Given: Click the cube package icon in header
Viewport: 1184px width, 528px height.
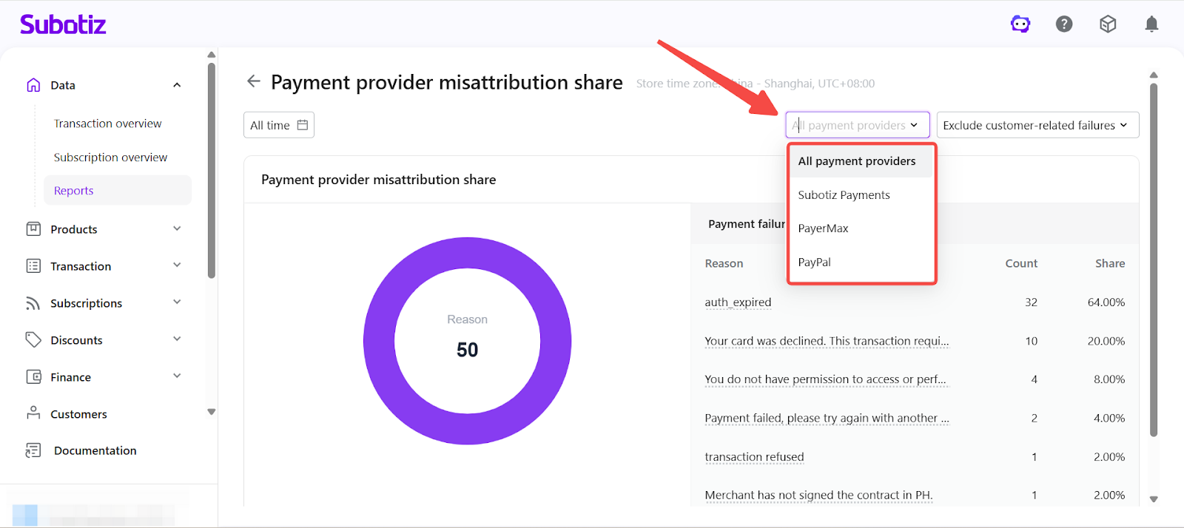Looking at the screenshot, I should click(x=1108, y=24).
